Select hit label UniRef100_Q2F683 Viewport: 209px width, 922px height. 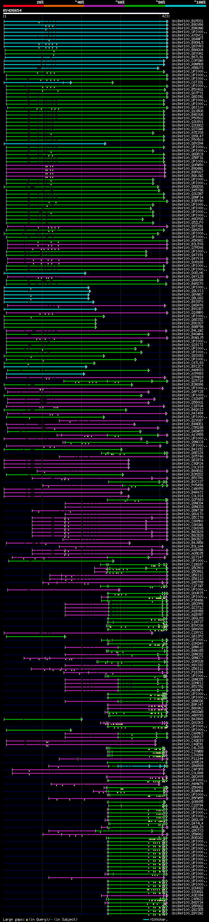coord(187,500)
